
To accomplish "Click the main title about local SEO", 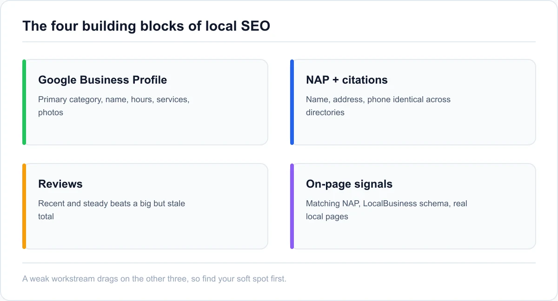I will coord(146,26).
